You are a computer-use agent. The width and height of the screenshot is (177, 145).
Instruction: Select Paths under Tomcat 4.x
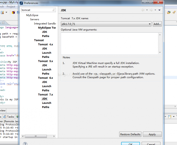46,57
